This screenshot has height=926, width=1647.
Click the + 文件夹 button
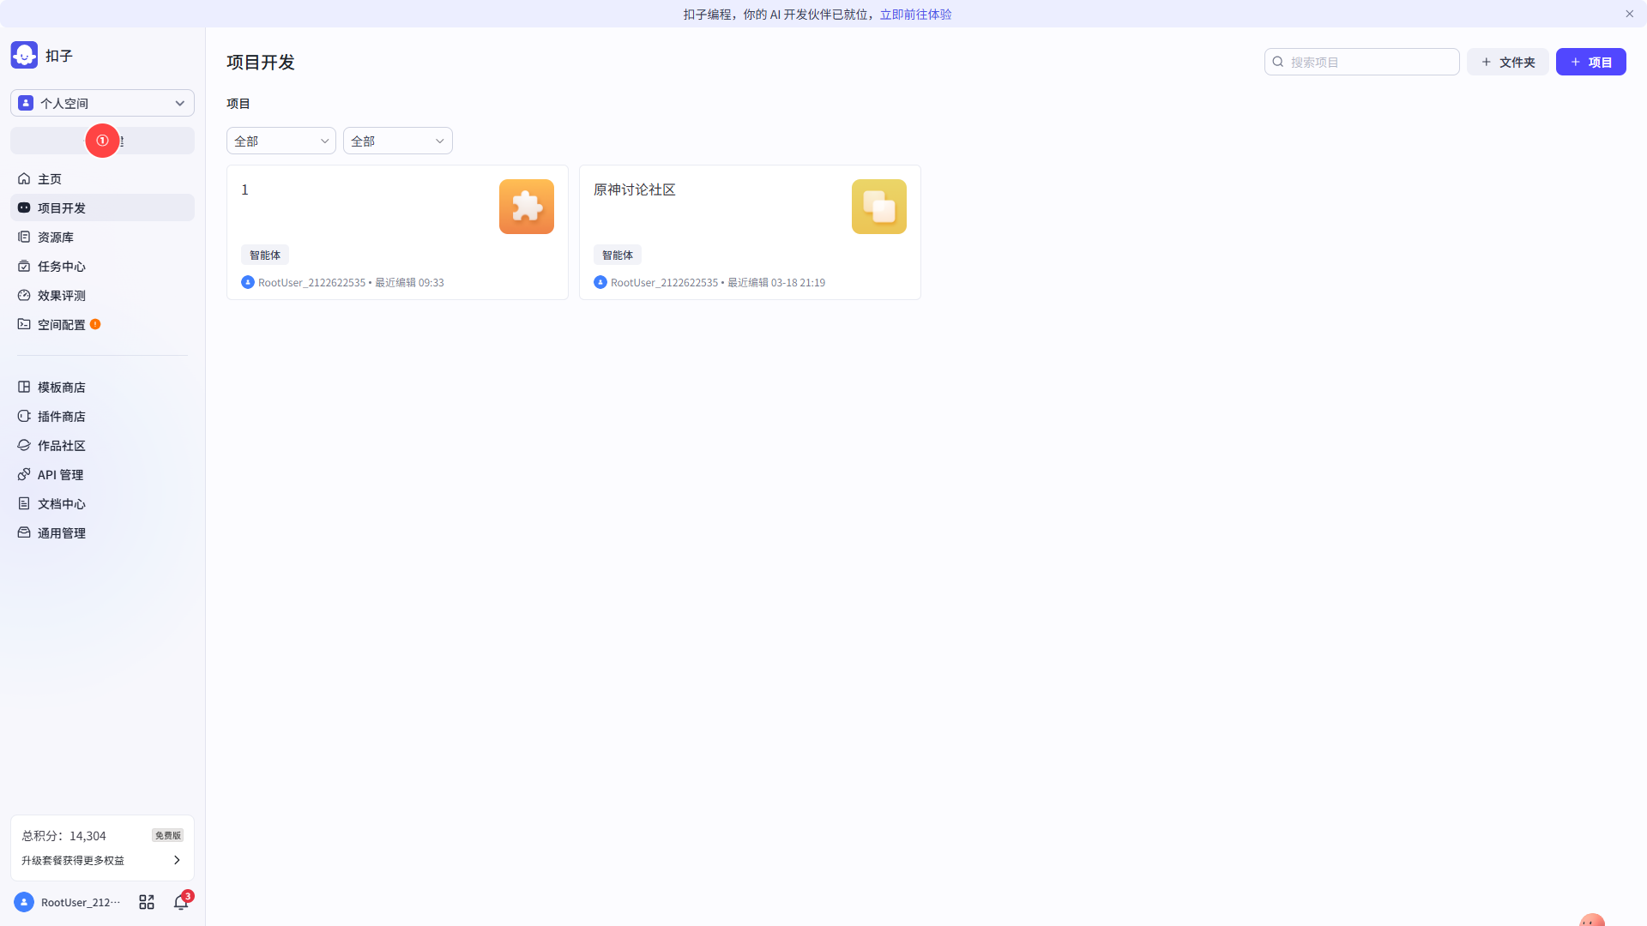[1507, 62]
